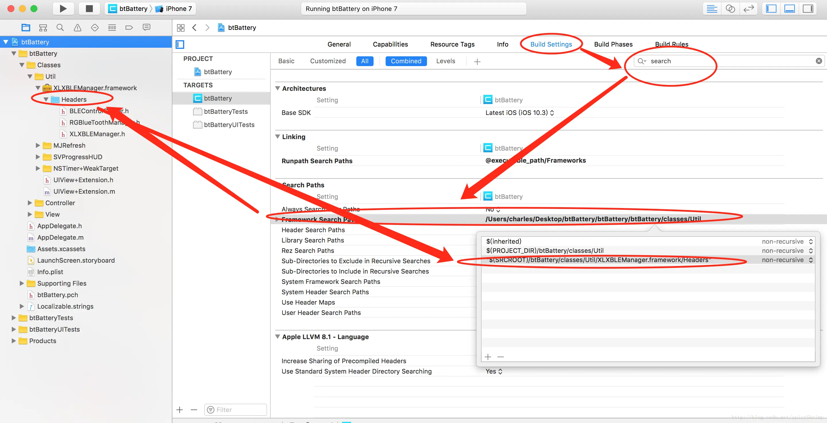
Task: Select the Basic filter button
Action: click(286, 61)
